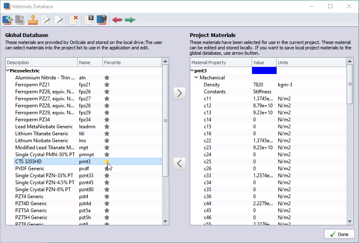
Task: Click the red left arrow toolbar icon
Action: point(117,20)
